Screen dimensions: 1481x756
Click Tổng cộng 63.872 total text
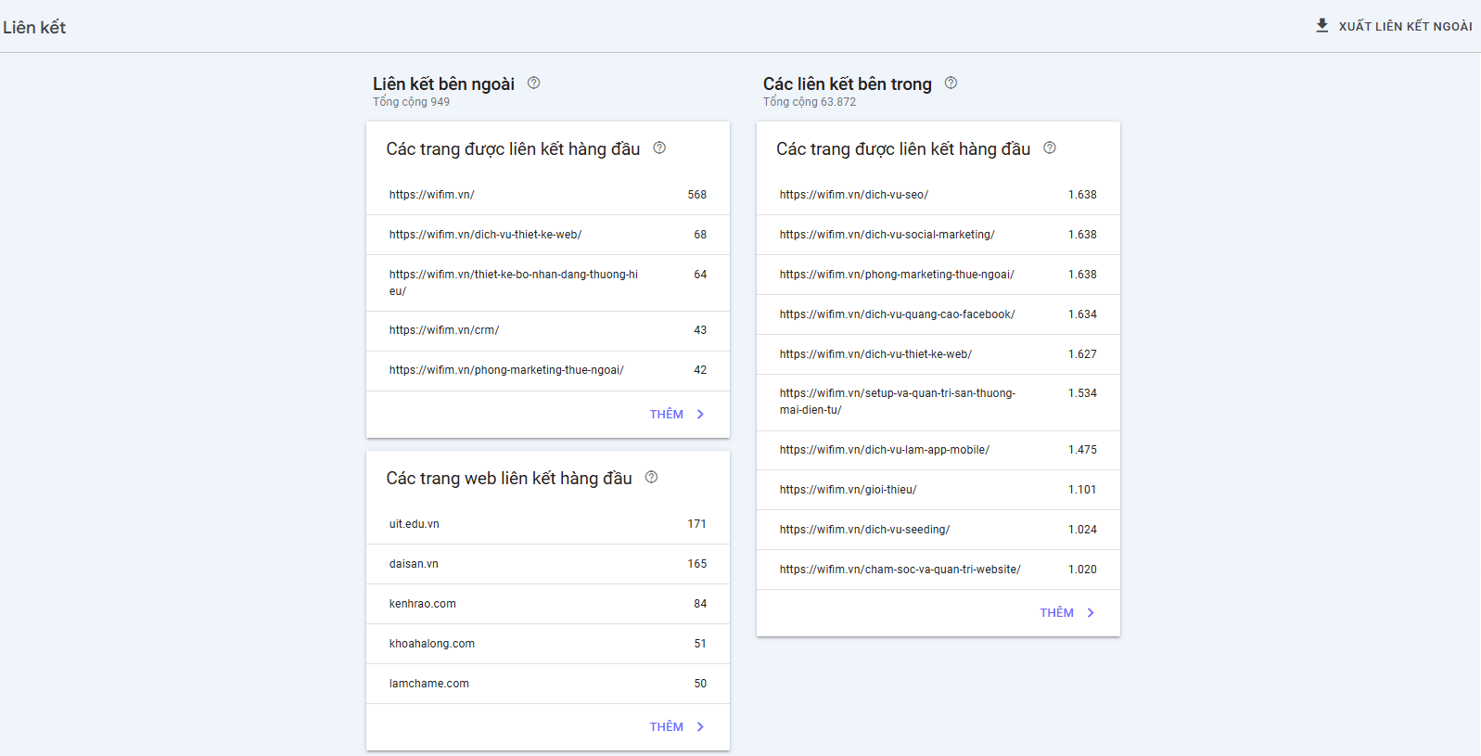click(810, 102)
